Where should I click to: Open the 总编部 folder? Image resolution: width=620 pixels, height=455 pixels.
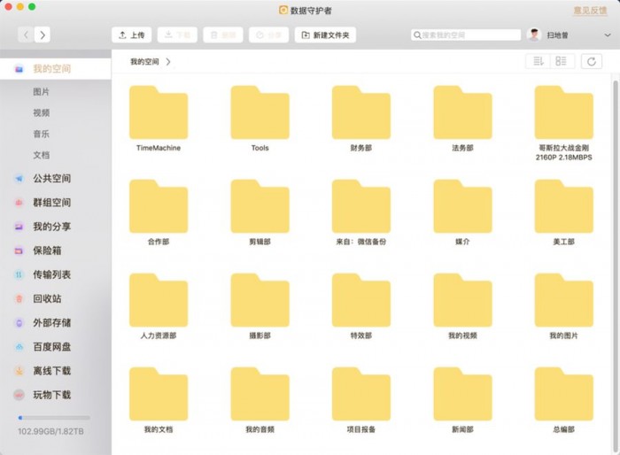coord(564,394)
